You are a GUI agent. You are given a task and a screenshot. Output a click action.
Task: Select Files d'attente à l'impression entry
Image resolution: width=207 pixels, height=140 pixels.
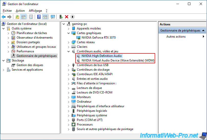click(97, 83)
